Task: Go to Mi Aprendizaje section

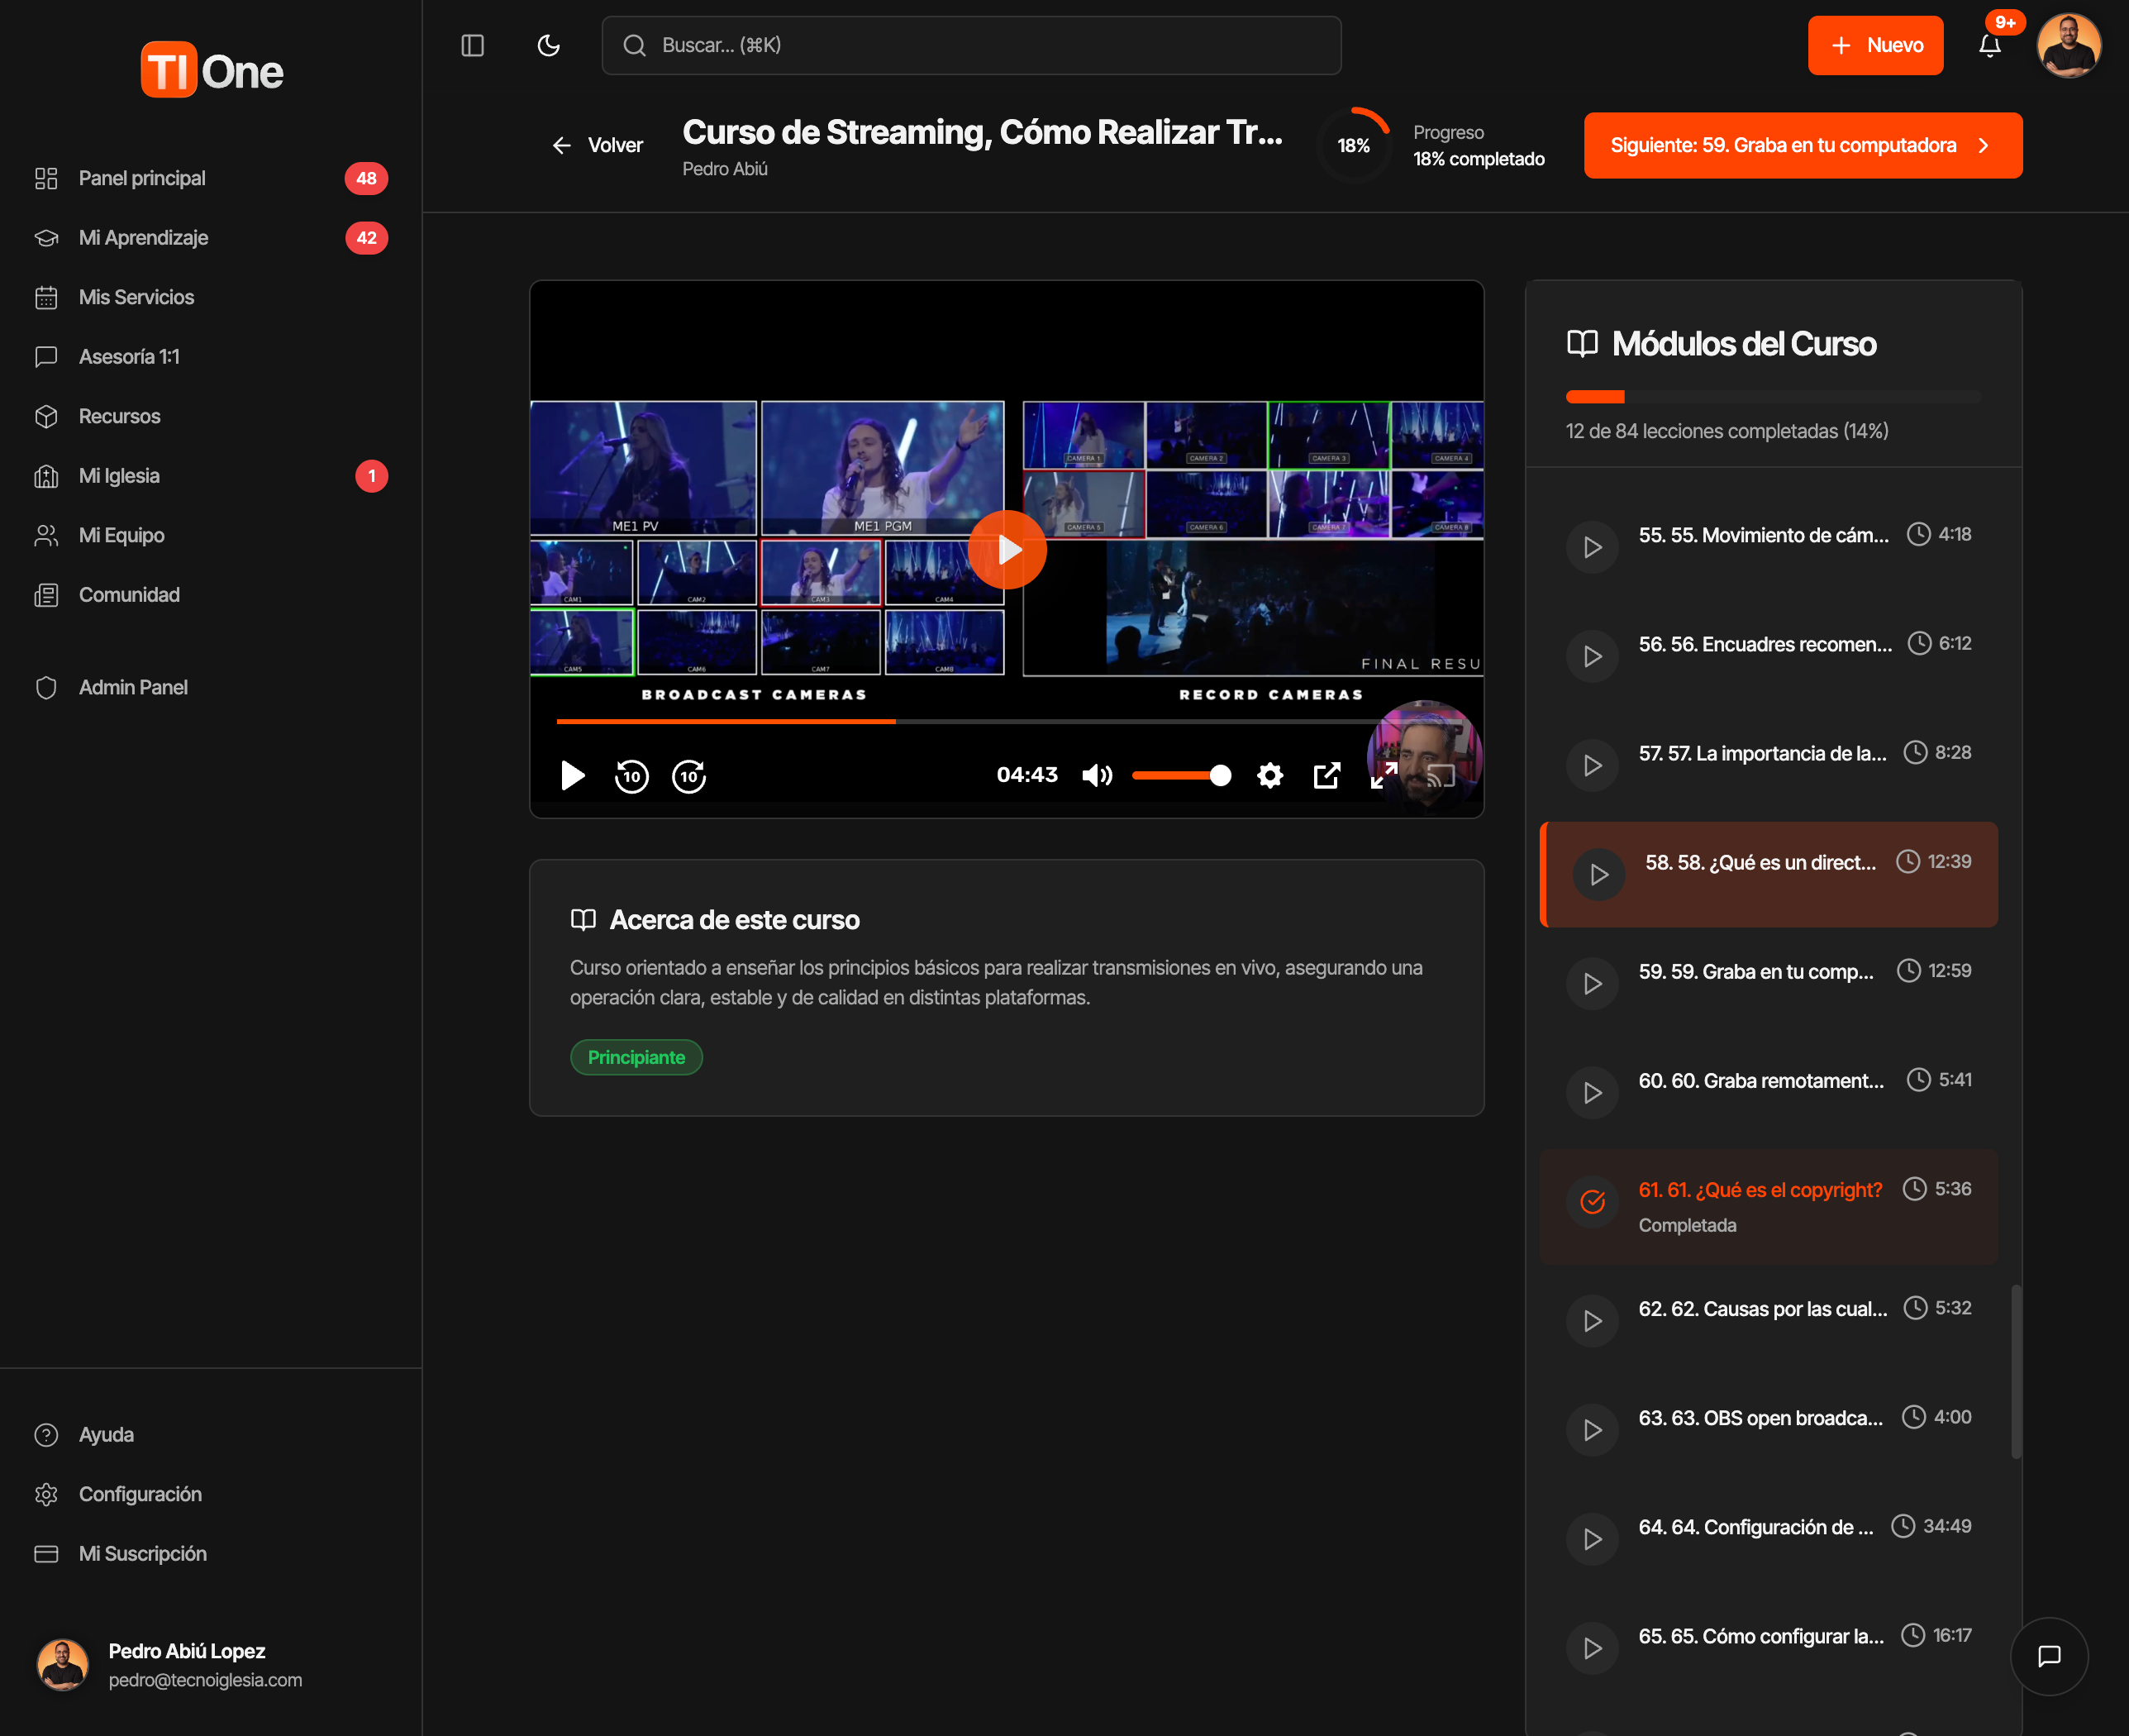Action: [143, 238]
